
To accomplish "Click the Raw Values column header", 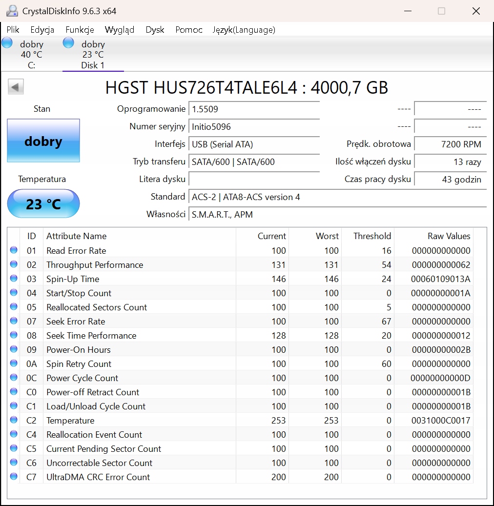I will tap(449, 236).
